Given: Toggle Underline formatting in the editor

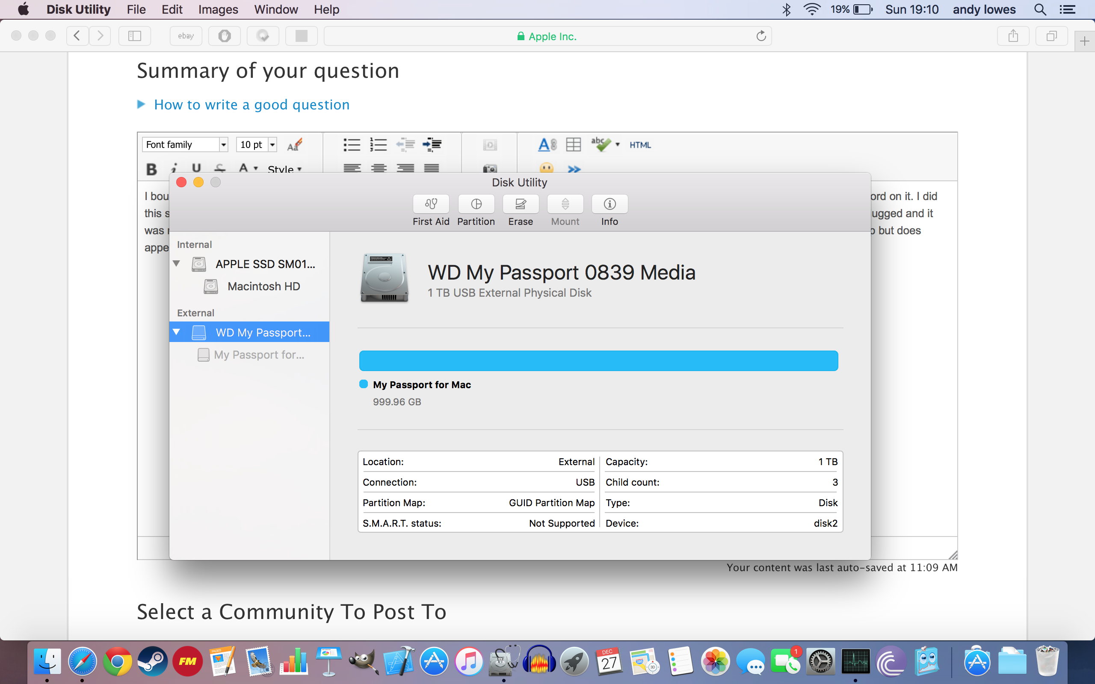Looking at the screenshot, I should 196,168.
